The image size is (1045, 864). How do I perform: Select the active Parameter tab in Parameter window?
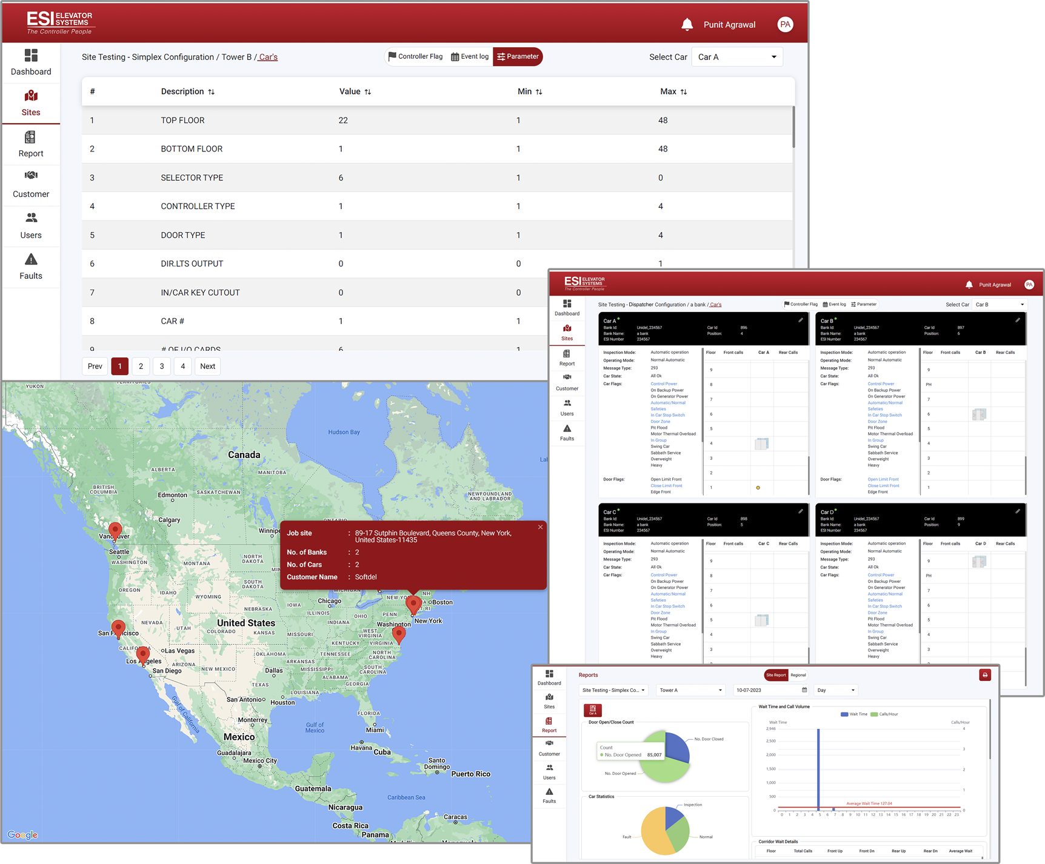pyautogui.click(x=518, y=56)
